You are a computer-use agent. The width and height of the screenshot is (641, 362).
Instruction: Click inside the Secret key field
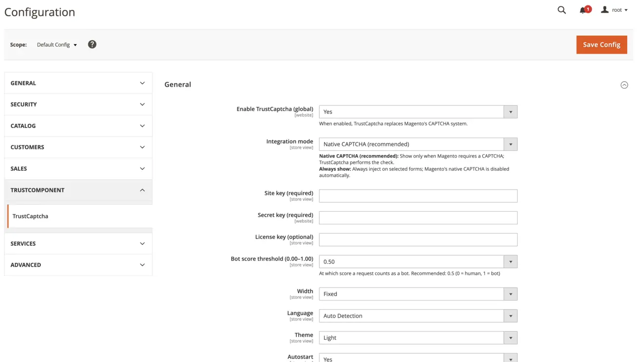[x=418, y=218]
